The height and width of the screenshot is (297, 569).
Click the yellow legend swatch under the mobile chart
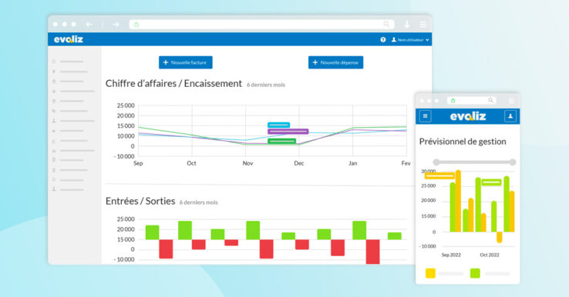click(430, 273)
